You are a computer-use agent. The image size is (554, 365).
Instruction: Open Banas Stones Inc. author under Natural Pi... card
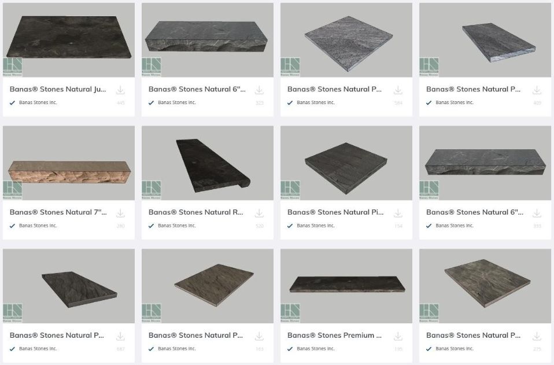point(316,226)
